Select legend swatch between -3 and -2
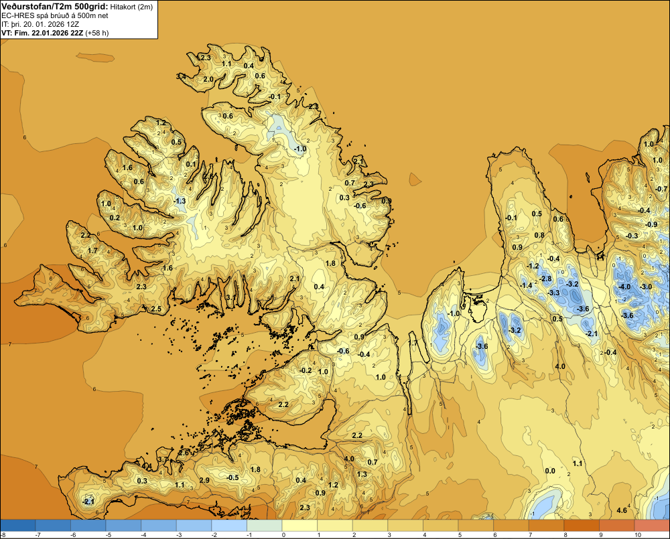This screenshot has width=670, height=539. pos(194,525)
